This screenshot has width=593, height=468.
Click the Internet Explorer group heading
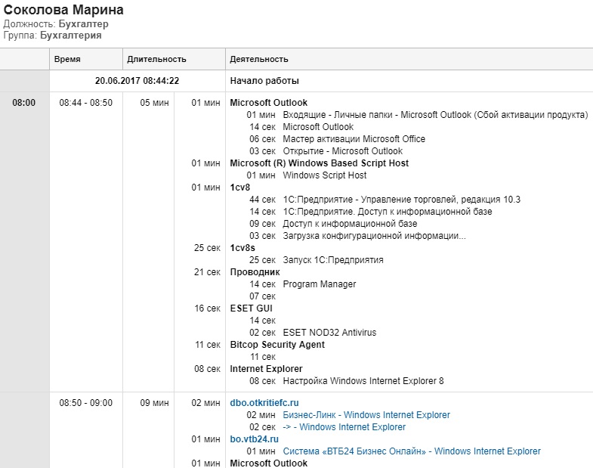(266, 369)
